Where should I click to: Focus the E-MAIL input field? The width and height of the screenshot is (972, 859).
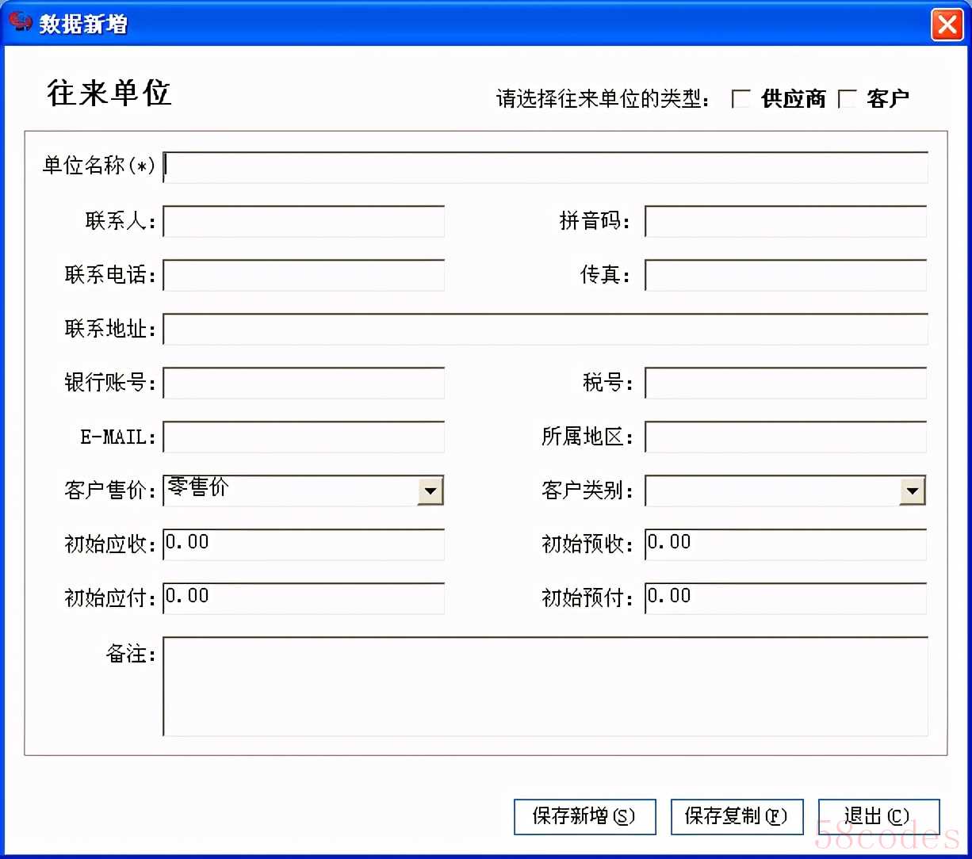coord(303,437)
